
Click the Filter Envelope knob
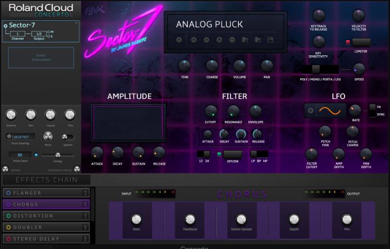tap(256, 111)
